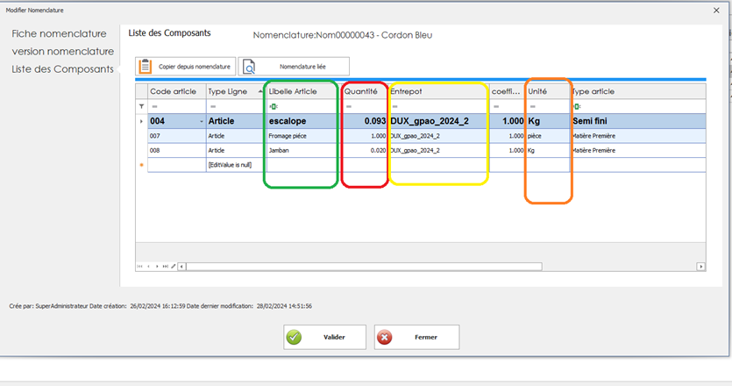Viewport: 732px width, 386px height.
Task: Click the red X icon on Fermer
Action: point(385,337)
